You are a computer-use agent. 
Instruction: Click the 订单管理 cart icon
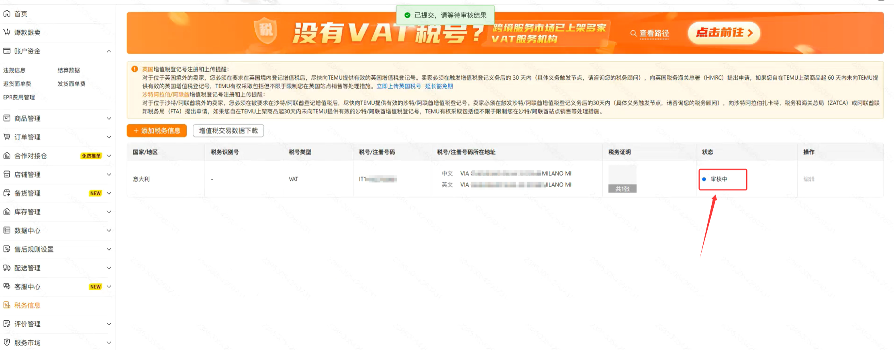(7, 137)
